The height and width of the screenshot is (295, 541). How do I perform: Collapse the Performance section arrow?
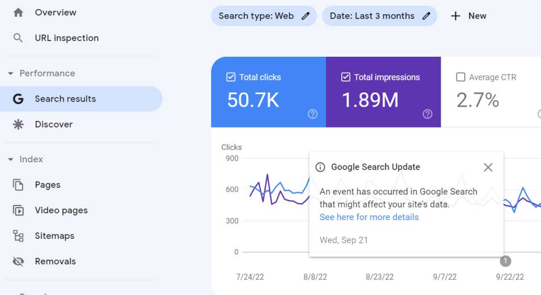tap(11, 73)
